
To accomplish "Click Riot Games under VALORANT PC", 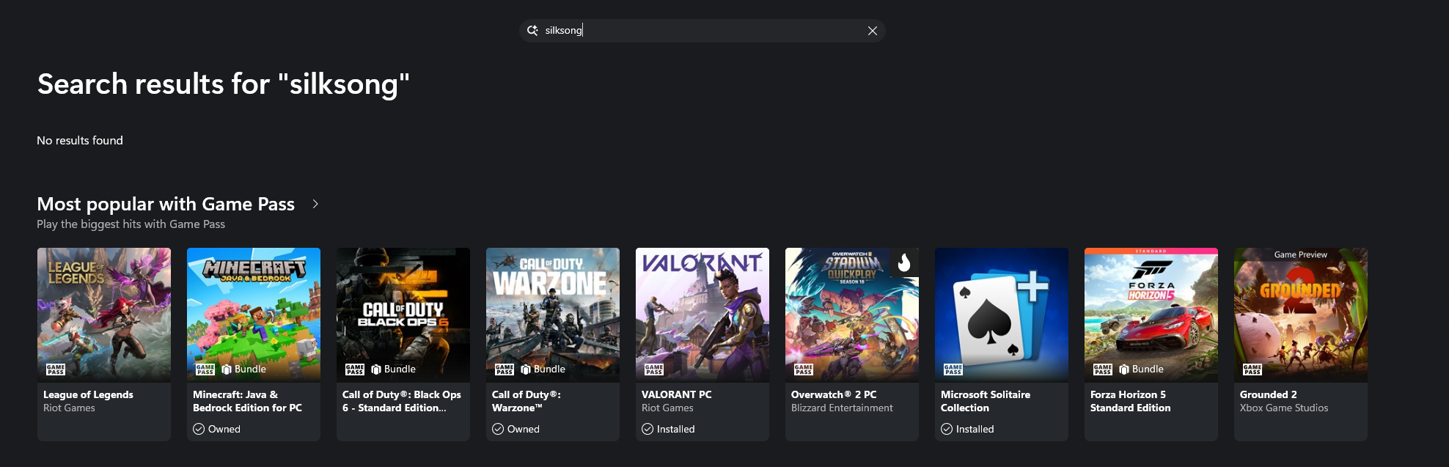I will 667,408.
